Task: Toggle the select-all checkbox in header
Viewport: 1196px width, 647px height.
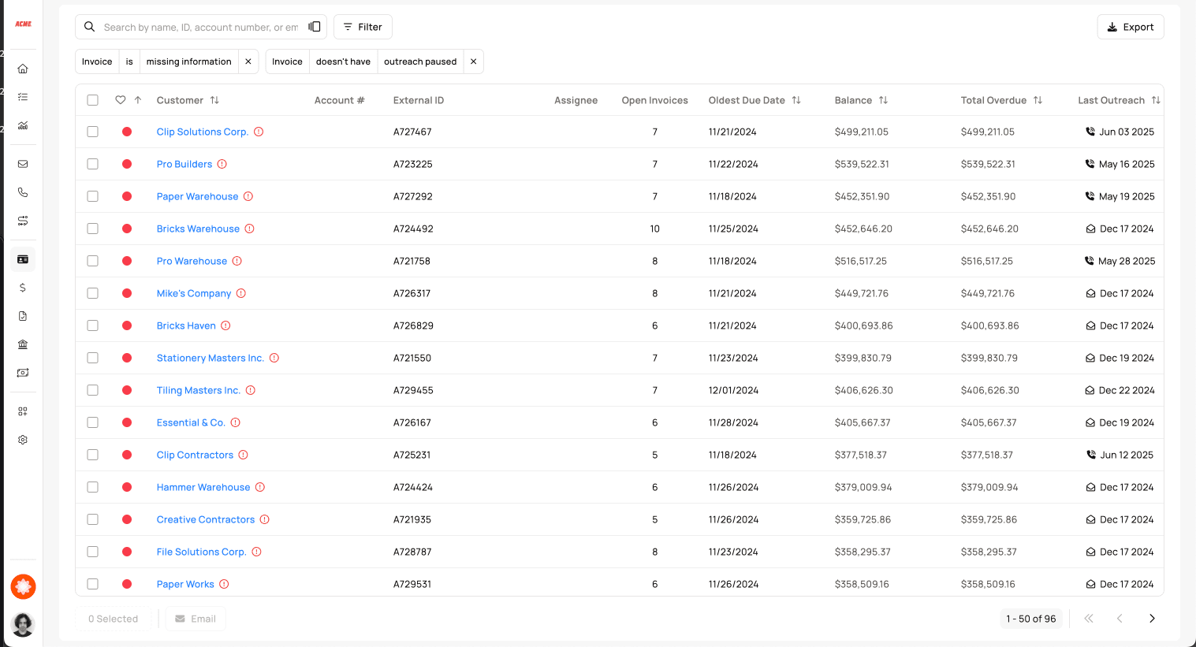Action: 93,100
